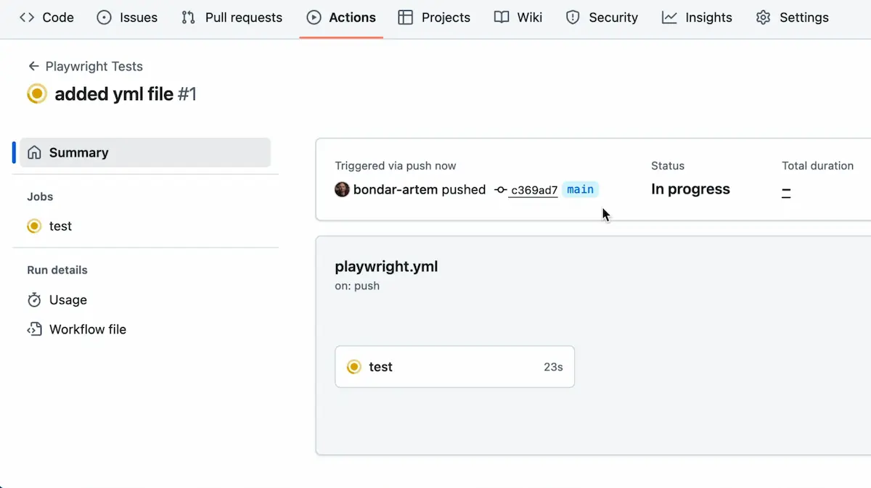Select the test job in the sidebar
Viewport: 871px width, 488px height.
coord(60,226)
